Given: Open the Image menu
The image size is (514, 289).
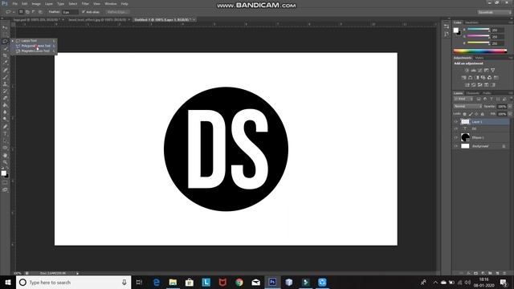Looking at the screenshot, I should (x=36, y=4).
